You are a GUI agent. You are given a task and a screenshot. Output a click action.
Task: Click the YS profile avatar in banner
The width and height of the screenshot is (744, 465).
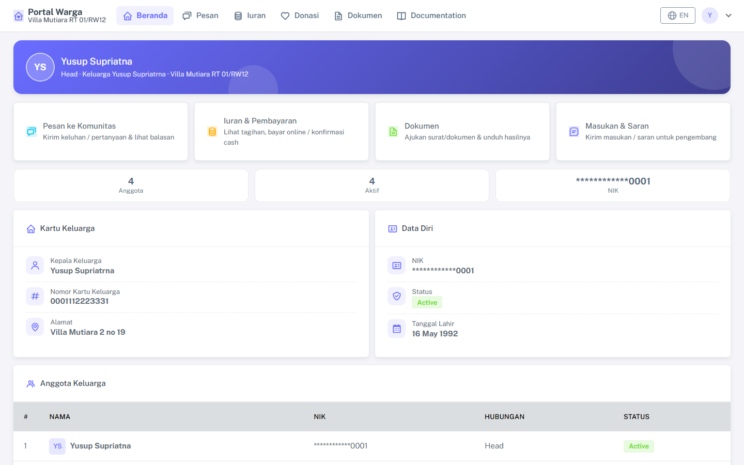40,67
